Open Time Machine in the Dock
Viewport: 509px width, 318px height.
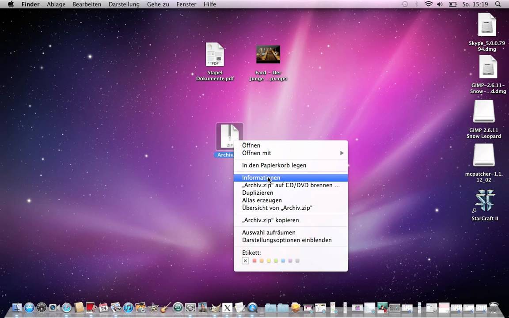coord(178,307)
